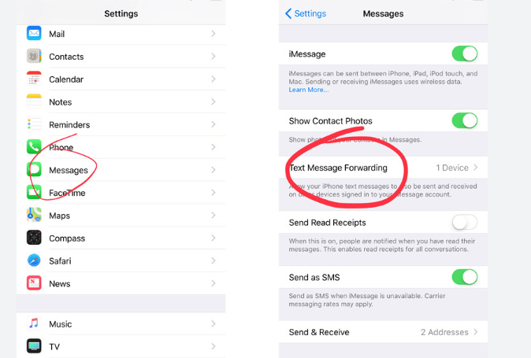Viewport: 531px width, 358px height.
Task: Open the Music settings icon
Action: point(34,324)
